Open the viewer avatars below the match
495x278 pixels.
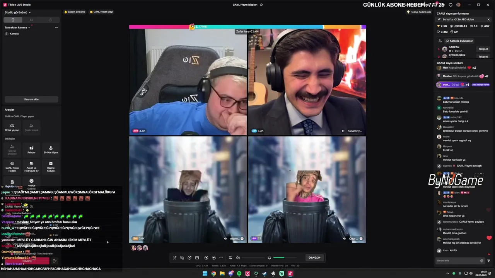(139, 248)
